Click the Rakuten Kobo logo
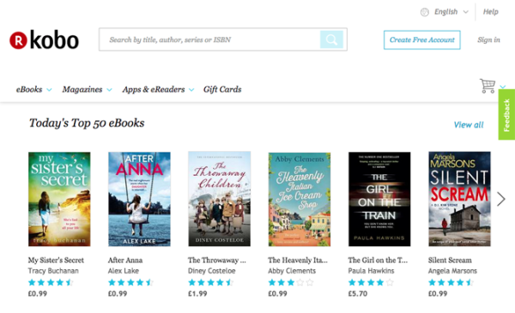Image resolution: width=515 pixels, height=313 pixels. click(44, 40)
